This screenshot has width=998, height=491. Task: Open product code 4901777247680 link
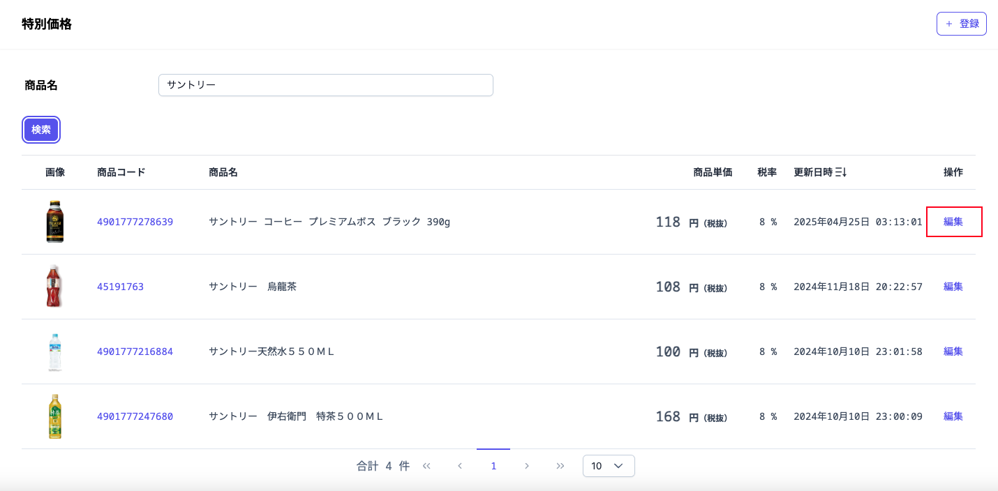(x=135, y=416)
